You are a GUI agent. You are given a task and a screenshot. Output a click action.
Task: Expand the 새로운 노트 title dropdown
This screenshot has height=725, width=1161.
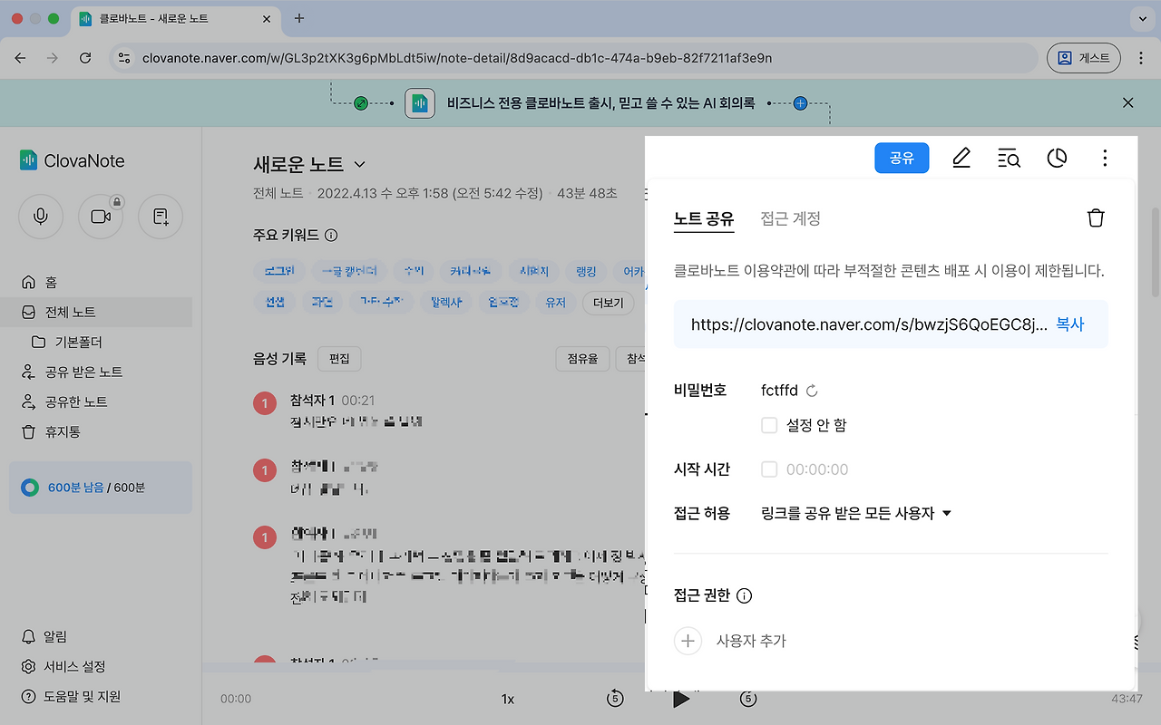[x=359, y=164]
